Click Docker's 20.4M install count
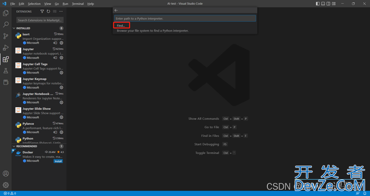Image resolution: width=370 pixels, height=196 pixels. pos(50,152)
